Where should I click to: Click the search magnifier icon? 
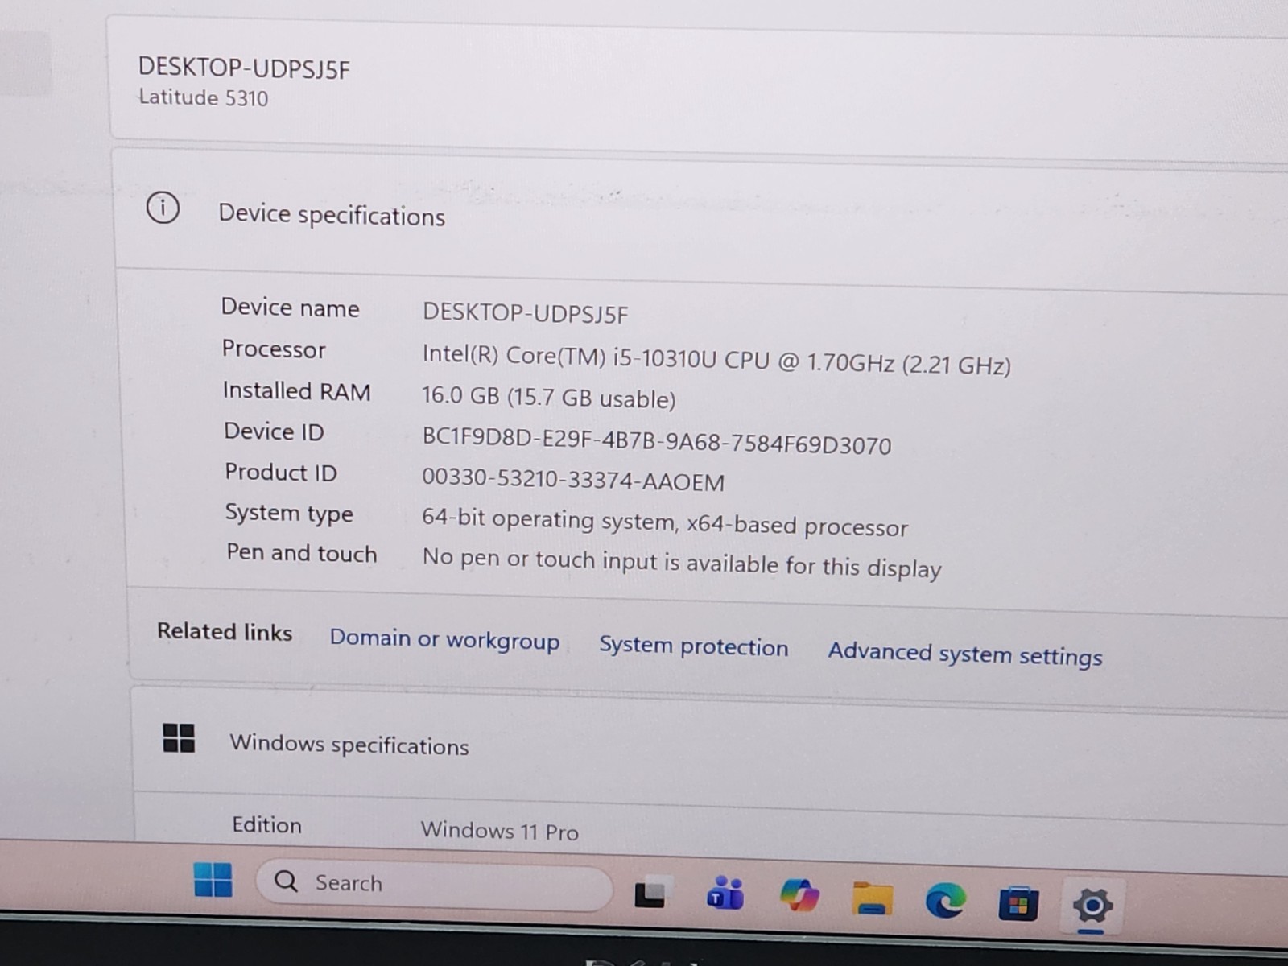click(x=286, y=881)
